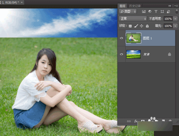This screenshot has height=136, width=179.
Task: Lock all padlock icon
Action: (147, 26)
